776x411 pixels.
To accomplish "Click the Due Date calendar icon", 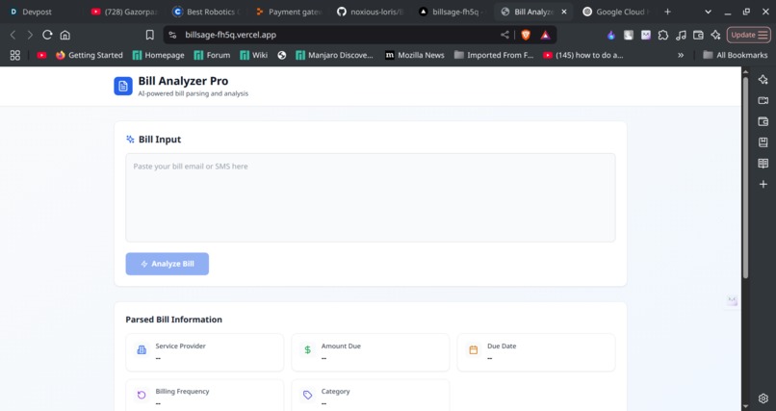I will [x=473, y=350].
